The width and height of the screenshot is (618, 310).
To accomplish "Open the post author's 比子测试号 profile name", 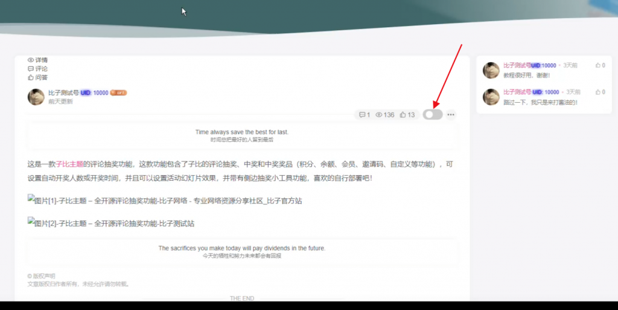I will click(63, 92).
